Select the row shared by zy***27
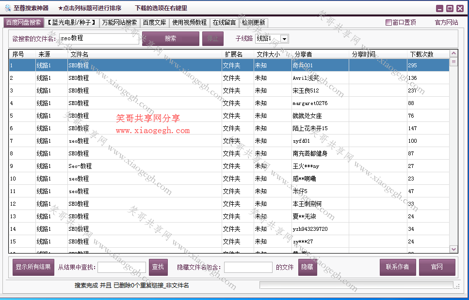This screenshot has width=469, height=300. pos(229,241)
